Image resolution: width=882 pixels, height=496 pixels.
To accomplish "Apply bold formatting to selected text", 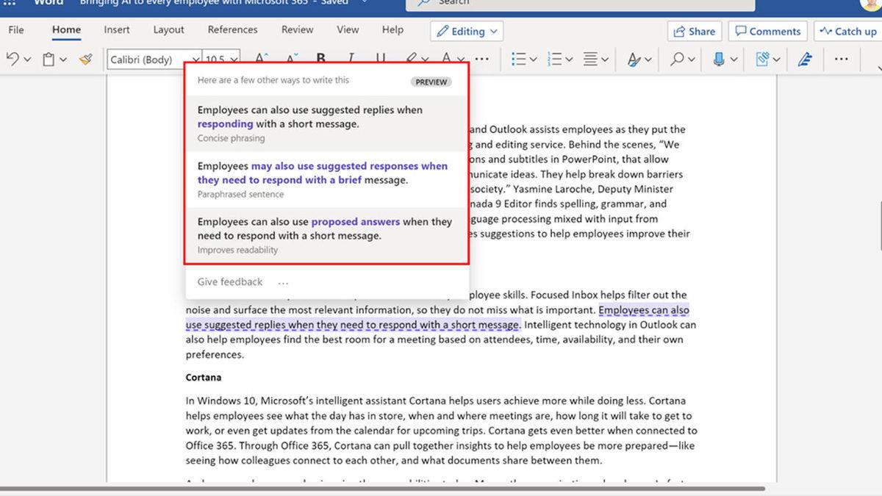I will coord(320,59).
